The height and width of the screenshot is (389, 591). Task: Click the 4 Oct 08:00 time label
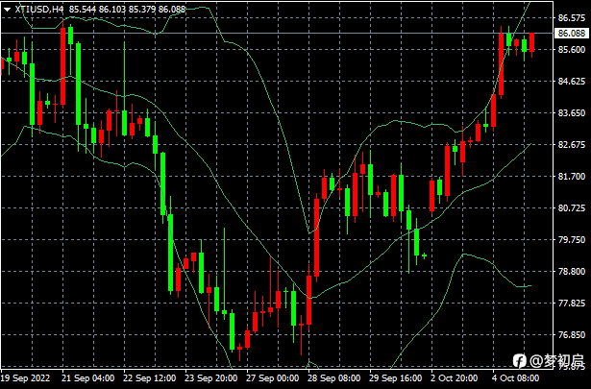(x=516, y=377)
